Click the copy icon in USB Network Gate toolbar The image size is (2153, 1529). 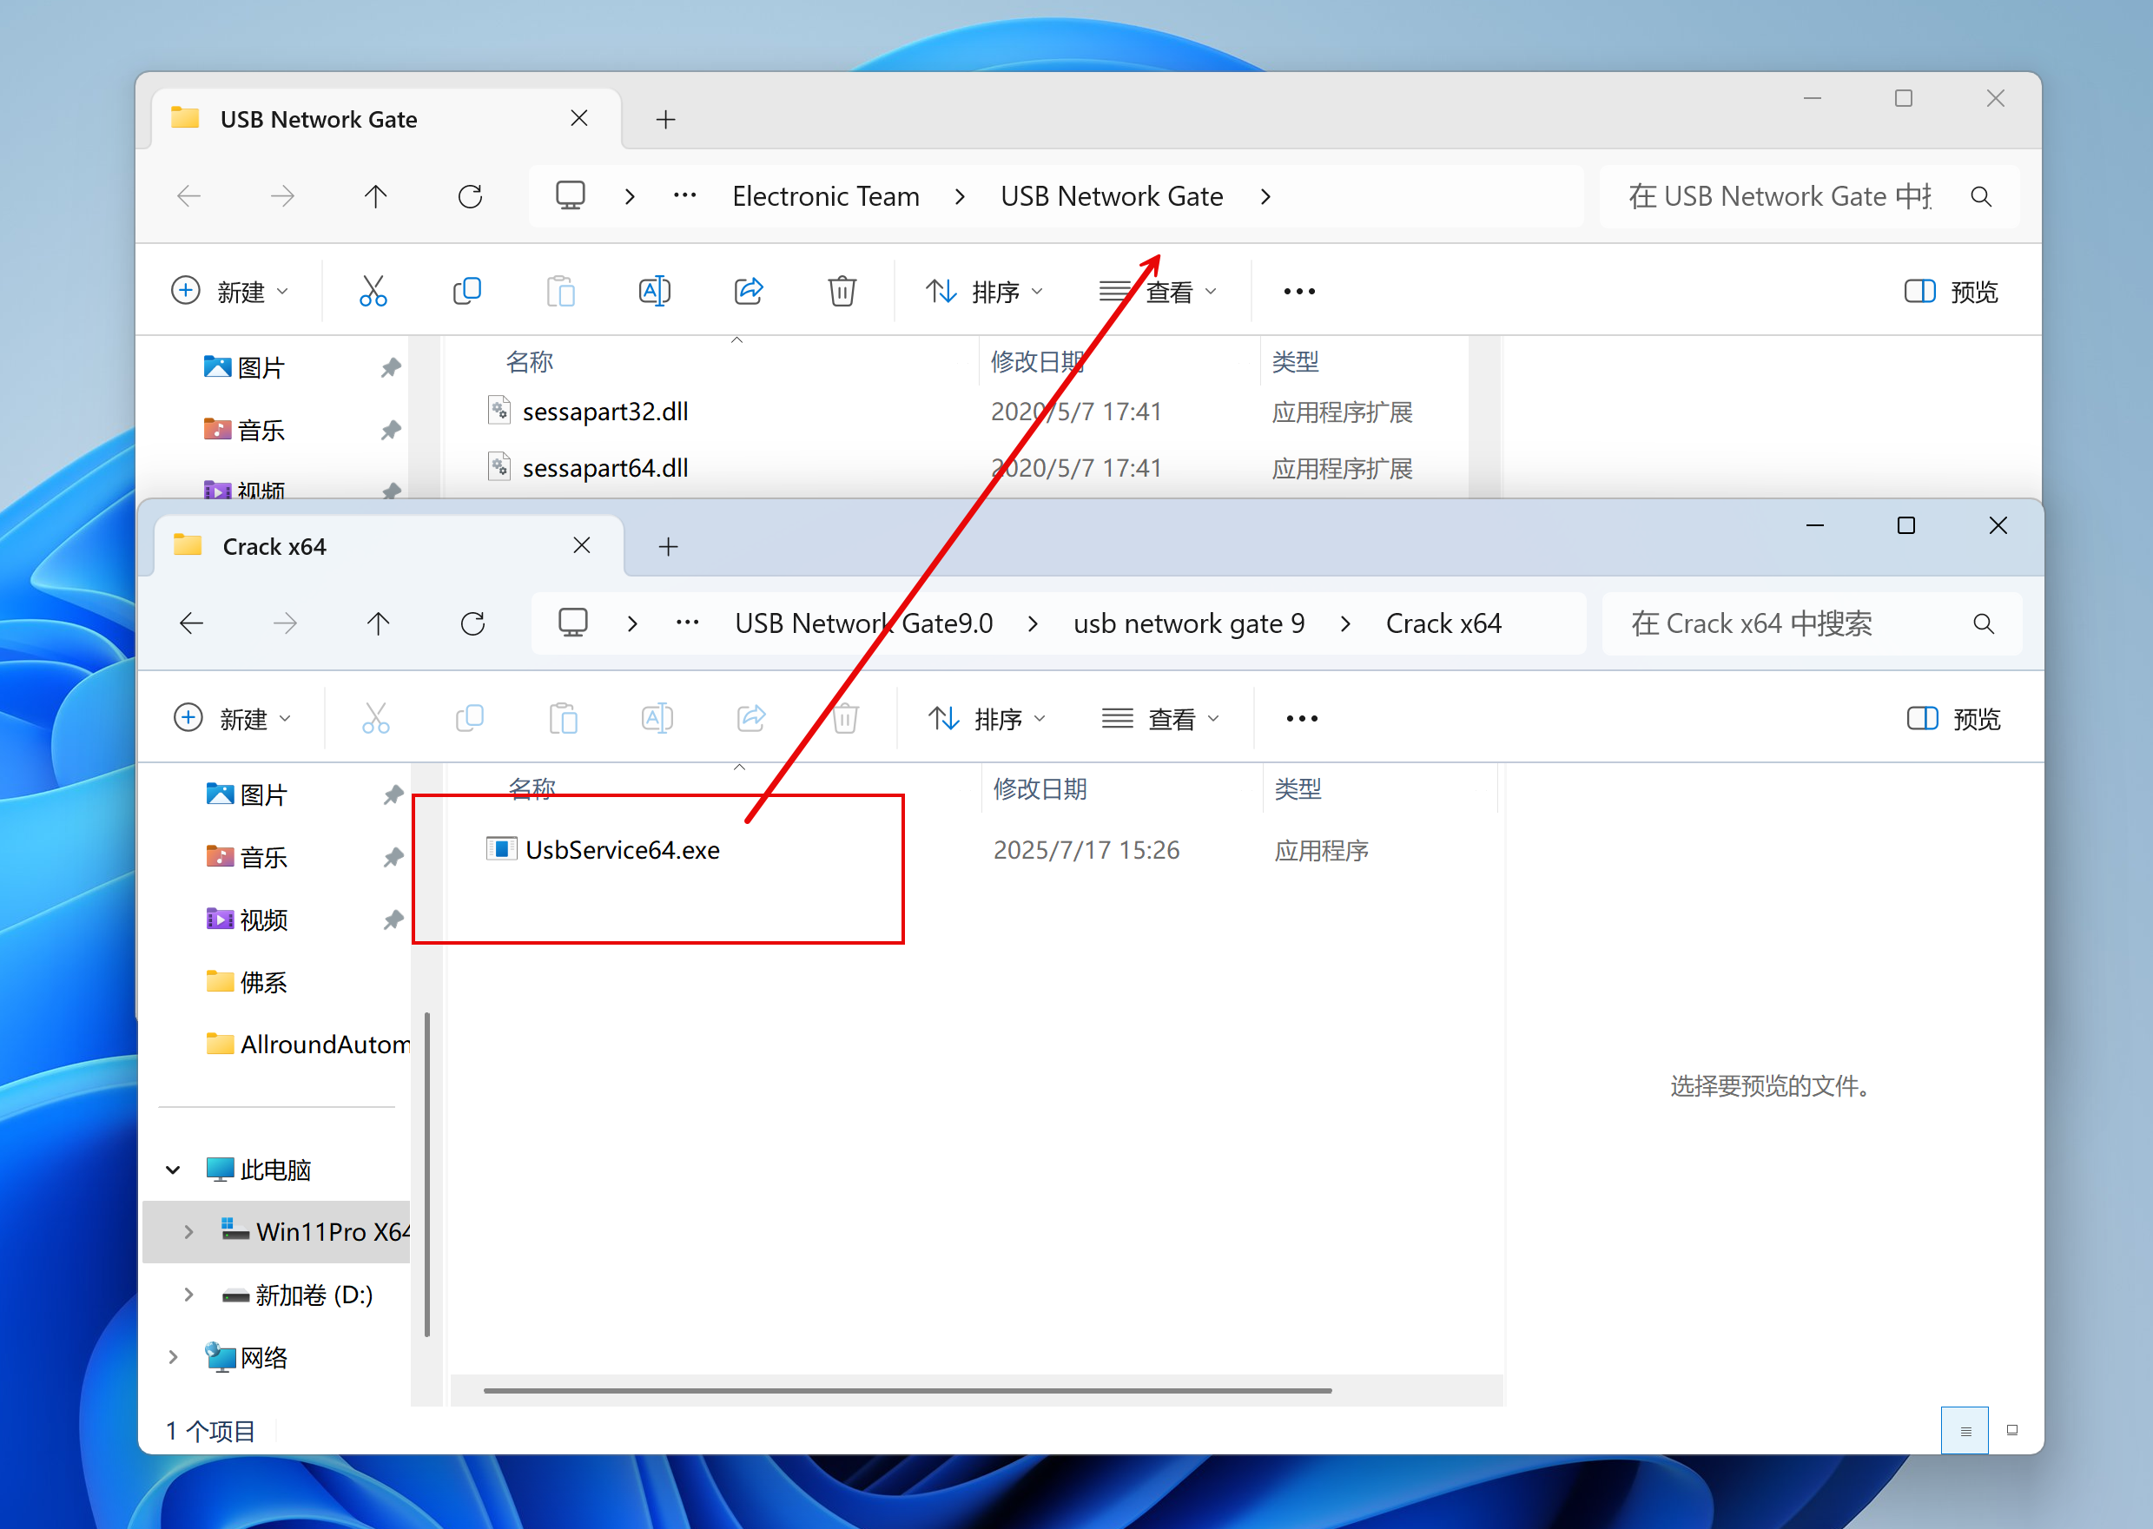(x=467, y=291)
